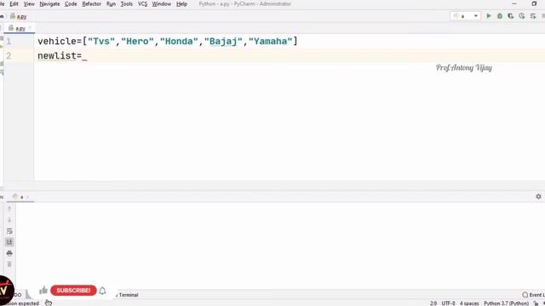
Task: Click the a.py breadcrumb in navigation bar
Action: pyautogui.click(x=19, y=16)
